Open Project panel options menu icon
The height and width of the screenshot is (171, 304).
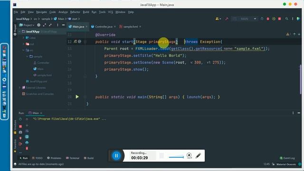pyautogui.click(x=57, y=25)
